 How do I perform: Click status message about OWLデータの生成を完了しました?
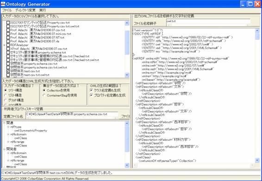[57, 173]
